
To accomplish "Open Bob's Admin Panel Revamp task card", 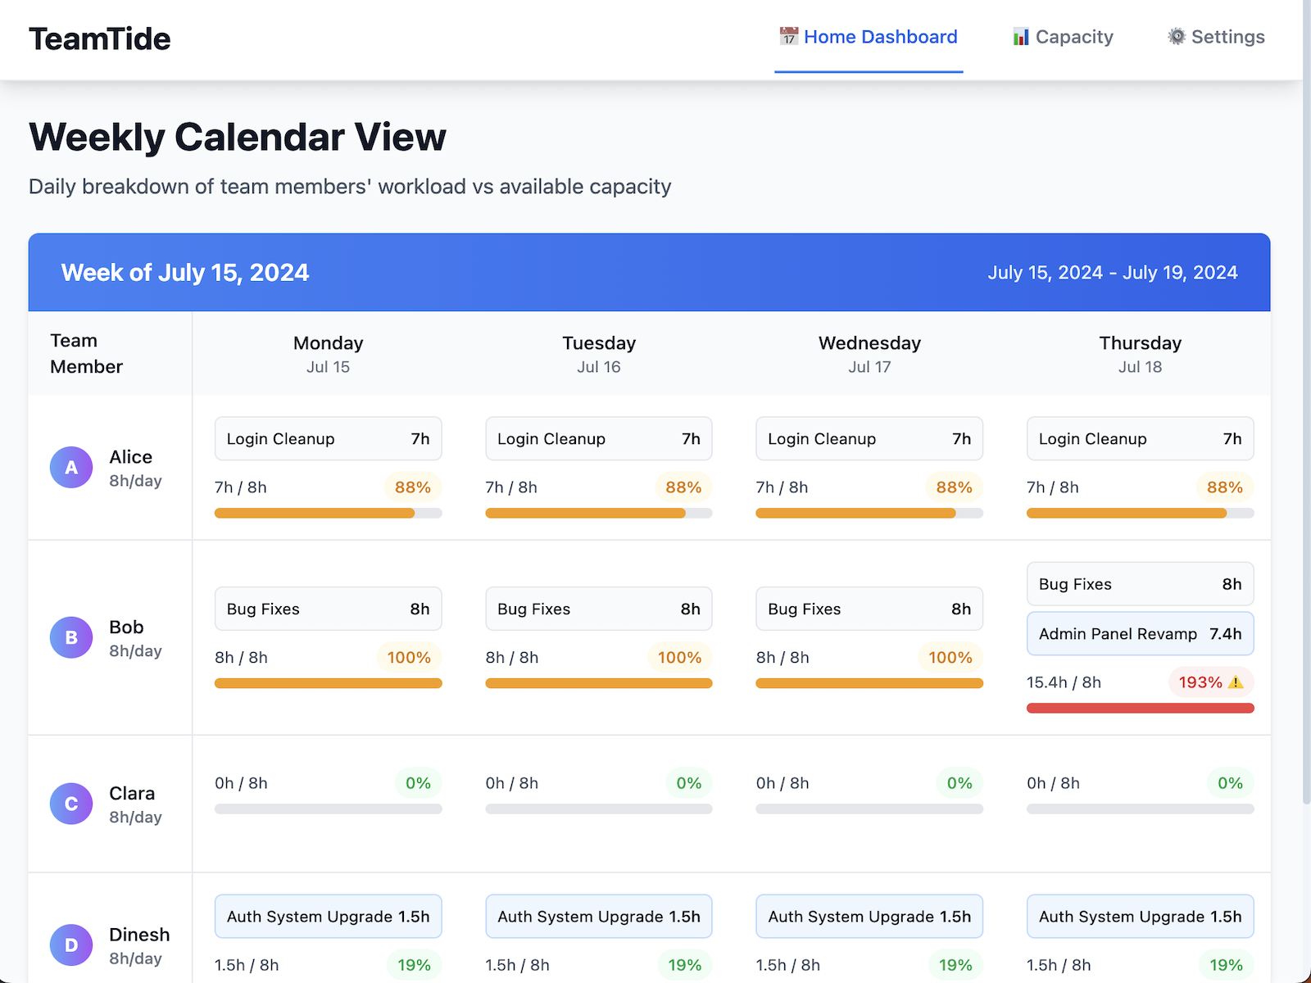I will coord(1140,633).
